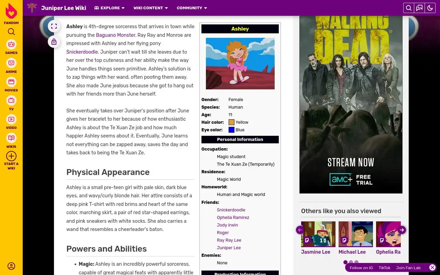Click the Powers and Abilities heading
The width and height of the screenshot is (440, 275).
pos(107,249)
